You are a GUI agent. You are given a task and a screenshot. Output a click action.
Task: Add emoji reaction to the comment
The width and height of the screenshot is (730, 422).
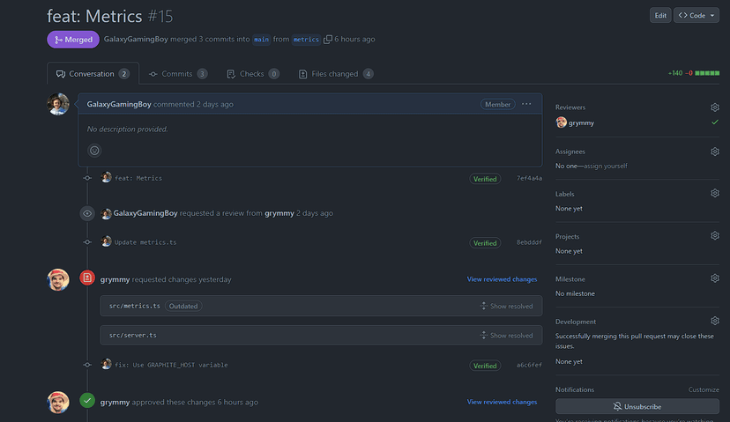[94, 151]
